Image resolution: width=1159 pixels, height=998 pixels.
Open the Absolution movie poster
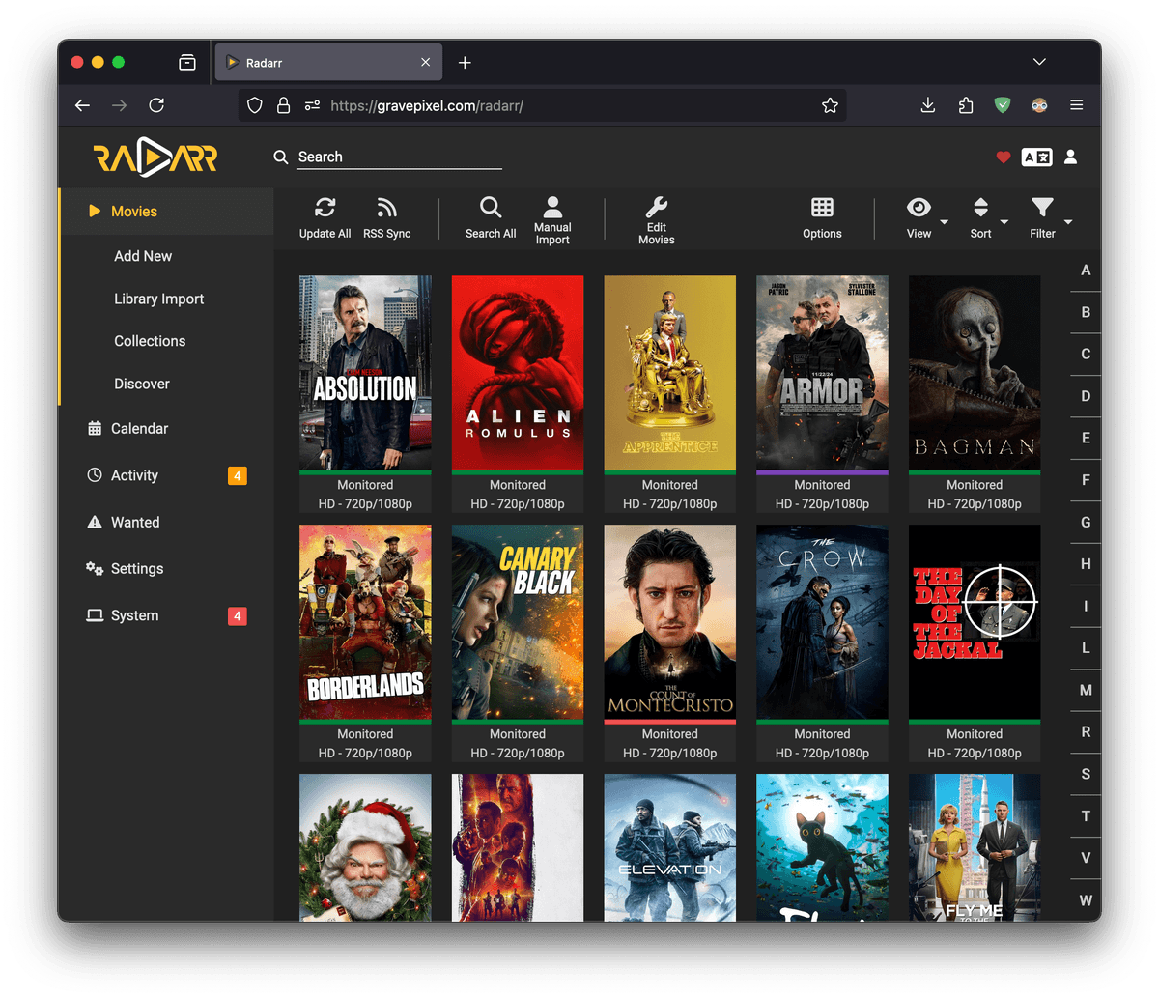click(x=365, y=373)
